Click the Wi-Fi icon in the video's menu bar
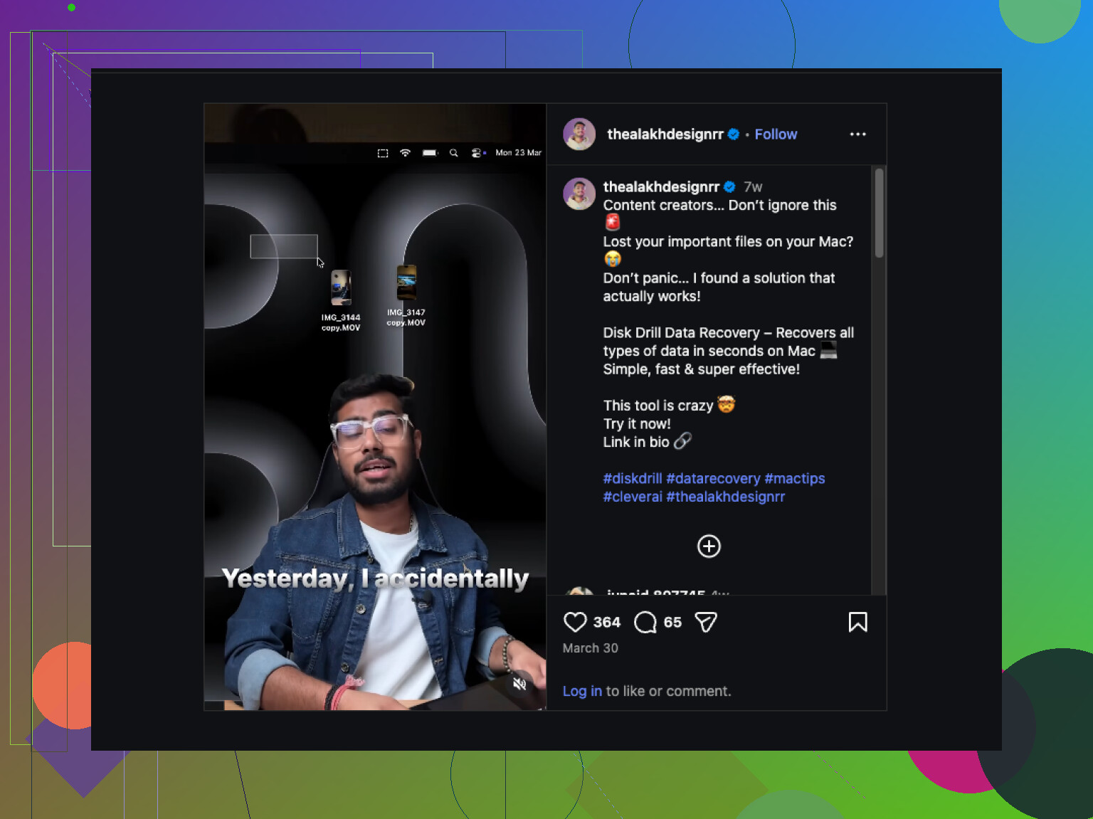Screen dimensions: 1093x819 coord(405,153)
